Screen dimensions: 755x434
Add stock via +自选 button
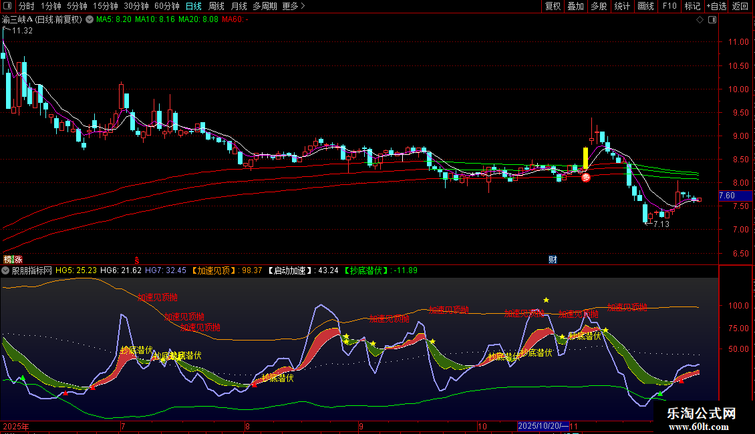point(716,7)
